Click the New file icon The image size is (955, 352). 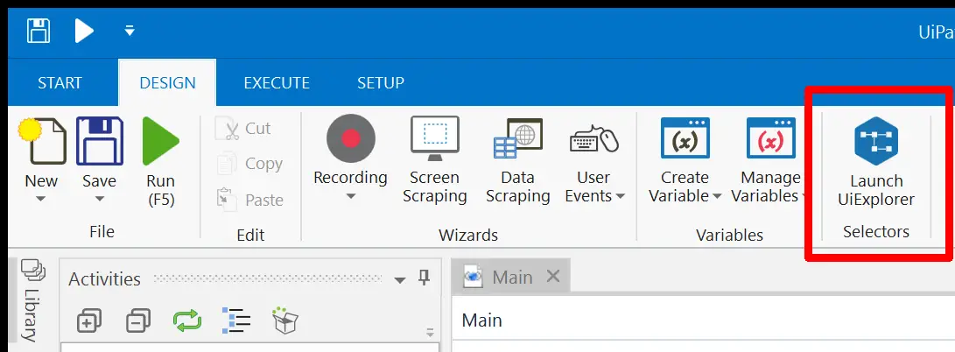pos(42,141)
